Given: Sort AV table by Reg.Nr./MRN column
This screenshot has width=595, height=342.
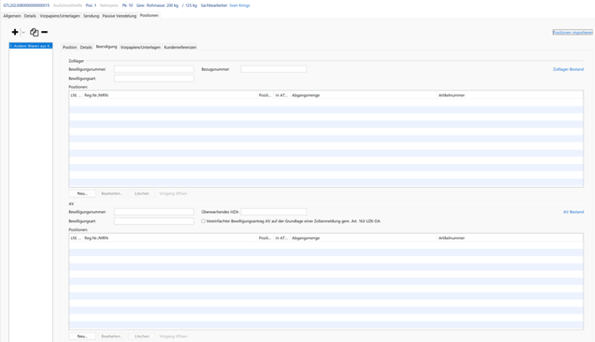Looking at the screenshot, I should click(x=170, y=238).
